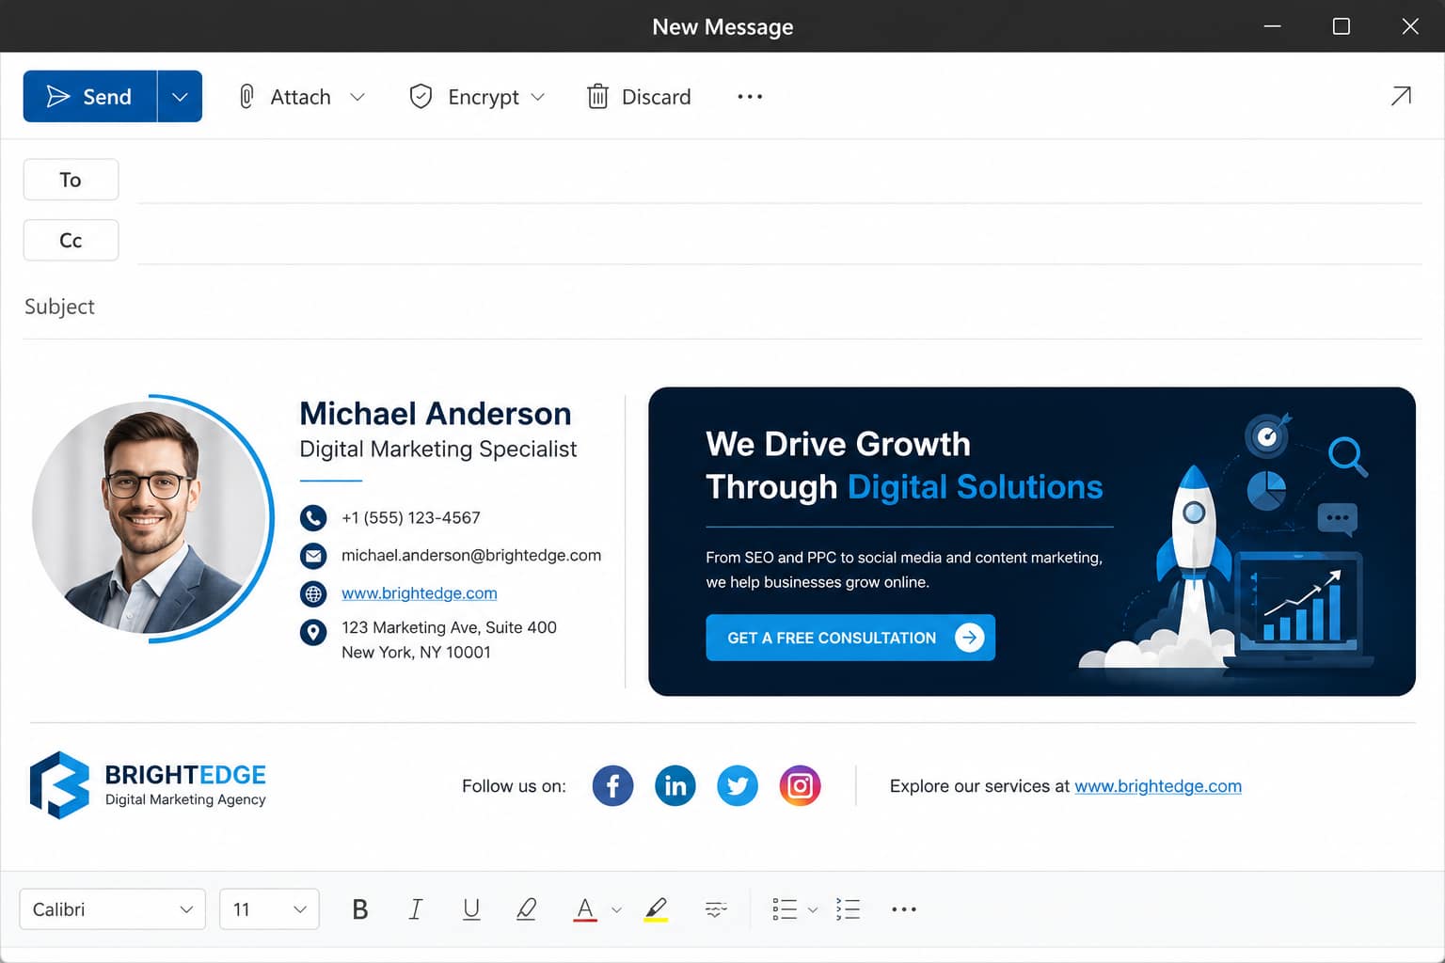Click the strikethrough style icon
This screenshot has height=963, width=1445.
pyautogui.click(x=716, y=909)
